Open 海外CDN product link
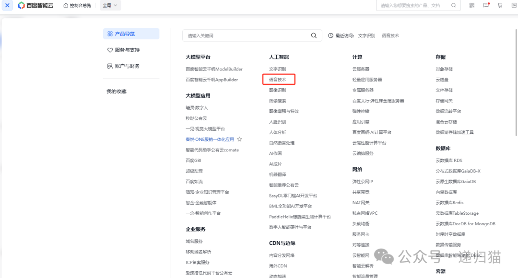518x278 pixels. tap(278, 266)
